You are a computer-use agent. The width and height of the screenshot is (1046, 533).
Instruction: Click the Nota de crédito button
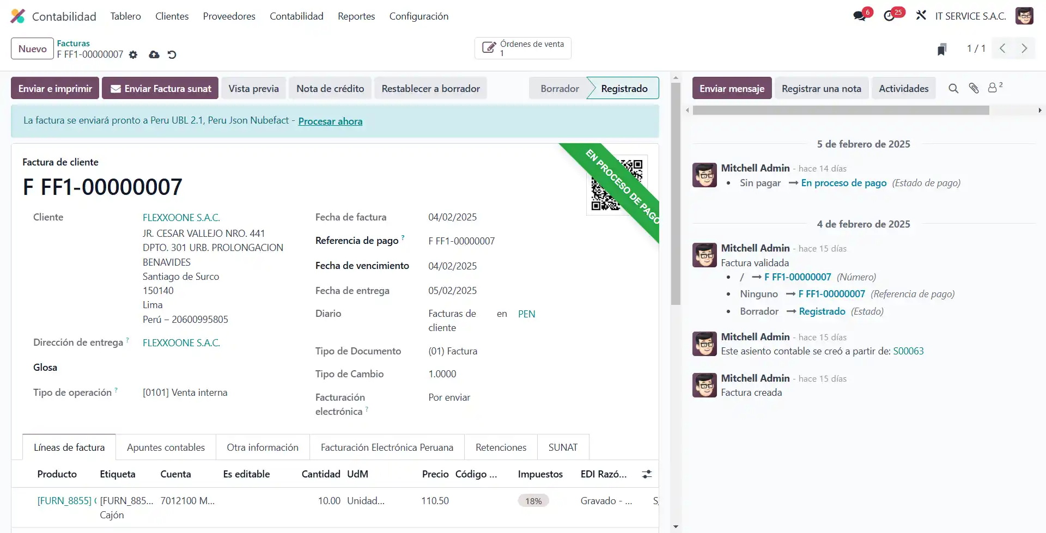pyautogui.click(x=330, y=88)
